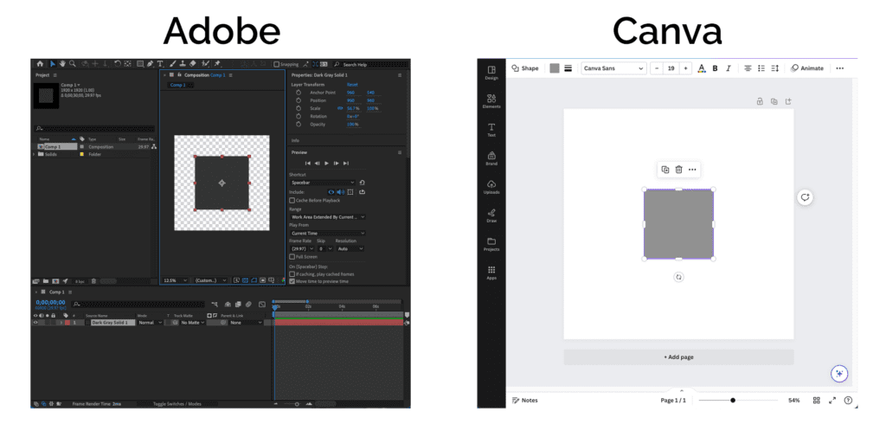This screenshot has height=437, width=886.
Task: Enable Cache Before Playback checkbox
Action: tap(292, 200)
